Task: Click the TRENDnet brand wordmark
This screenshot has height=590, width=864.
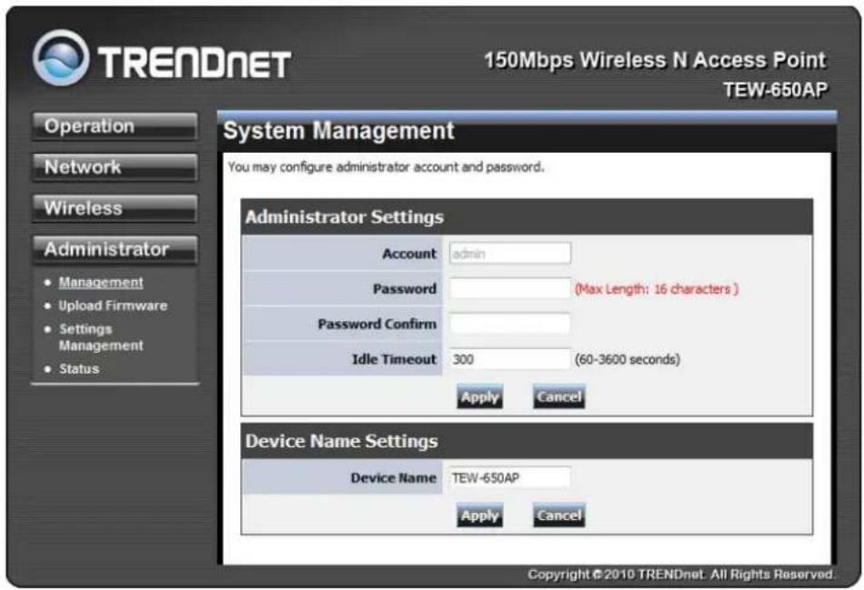Action: pos(195,62)
